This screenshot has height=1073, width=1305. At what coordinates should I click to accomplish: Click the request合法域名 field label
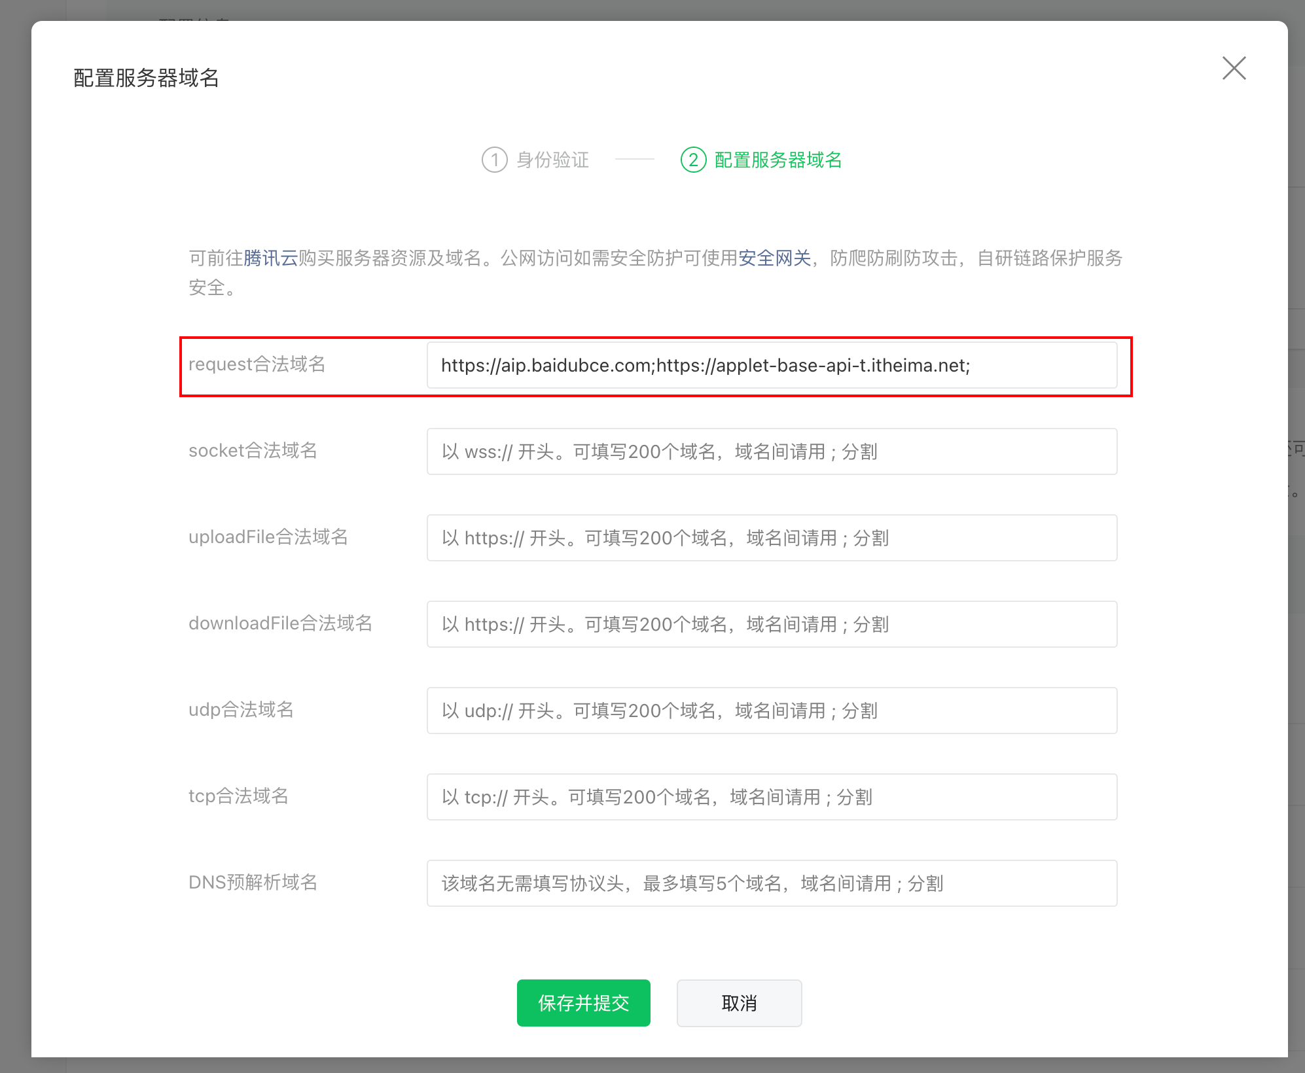tap(257, 364)
